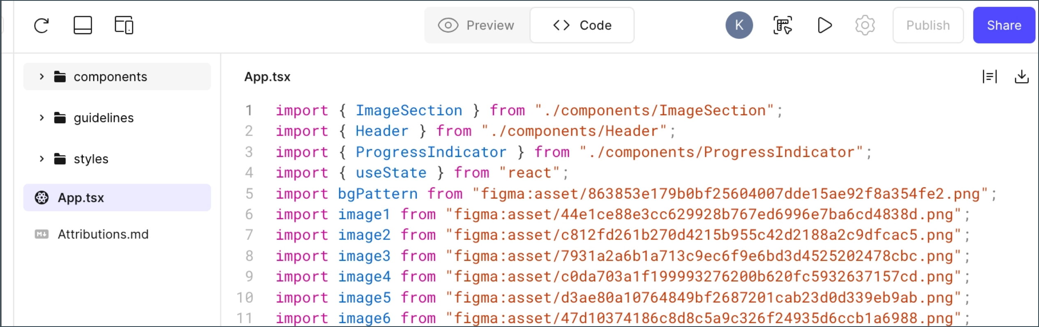Click the download code icon
Screen dimensions: 1039x327
[1021, 77]
